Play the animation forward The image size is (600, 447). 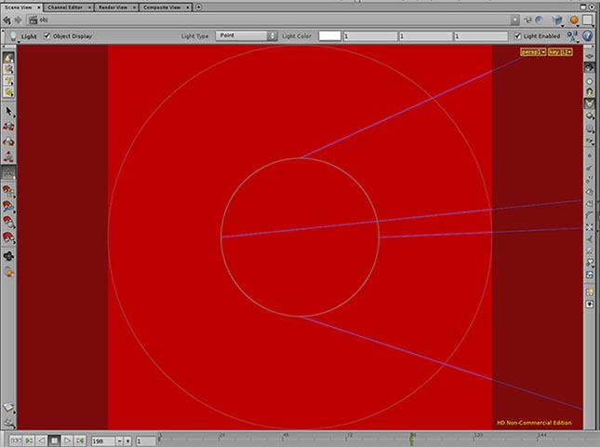tap(67, 440)
